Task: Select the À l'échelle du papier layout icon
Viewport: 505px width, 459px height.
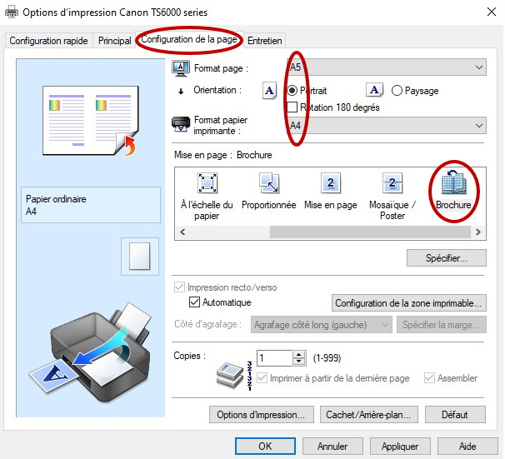Action: [x=207, y=182]
